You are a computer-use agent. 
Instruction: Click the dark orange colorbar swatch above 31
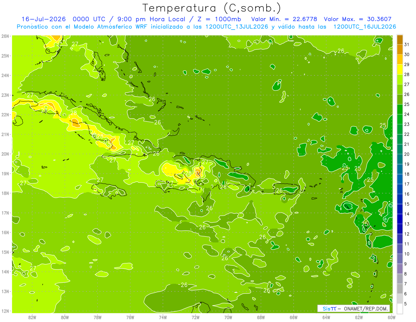click(400, 39)
